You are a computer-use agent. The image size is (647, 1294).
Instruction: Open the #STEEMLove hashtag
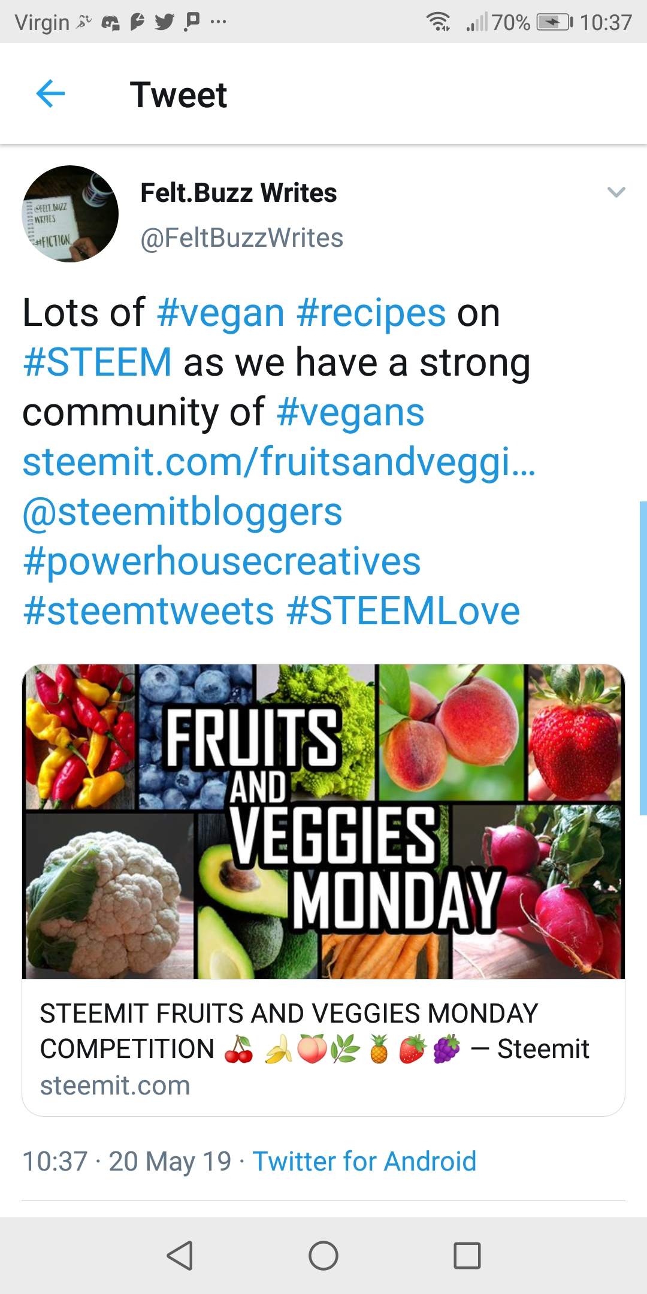tap(403, 611)
